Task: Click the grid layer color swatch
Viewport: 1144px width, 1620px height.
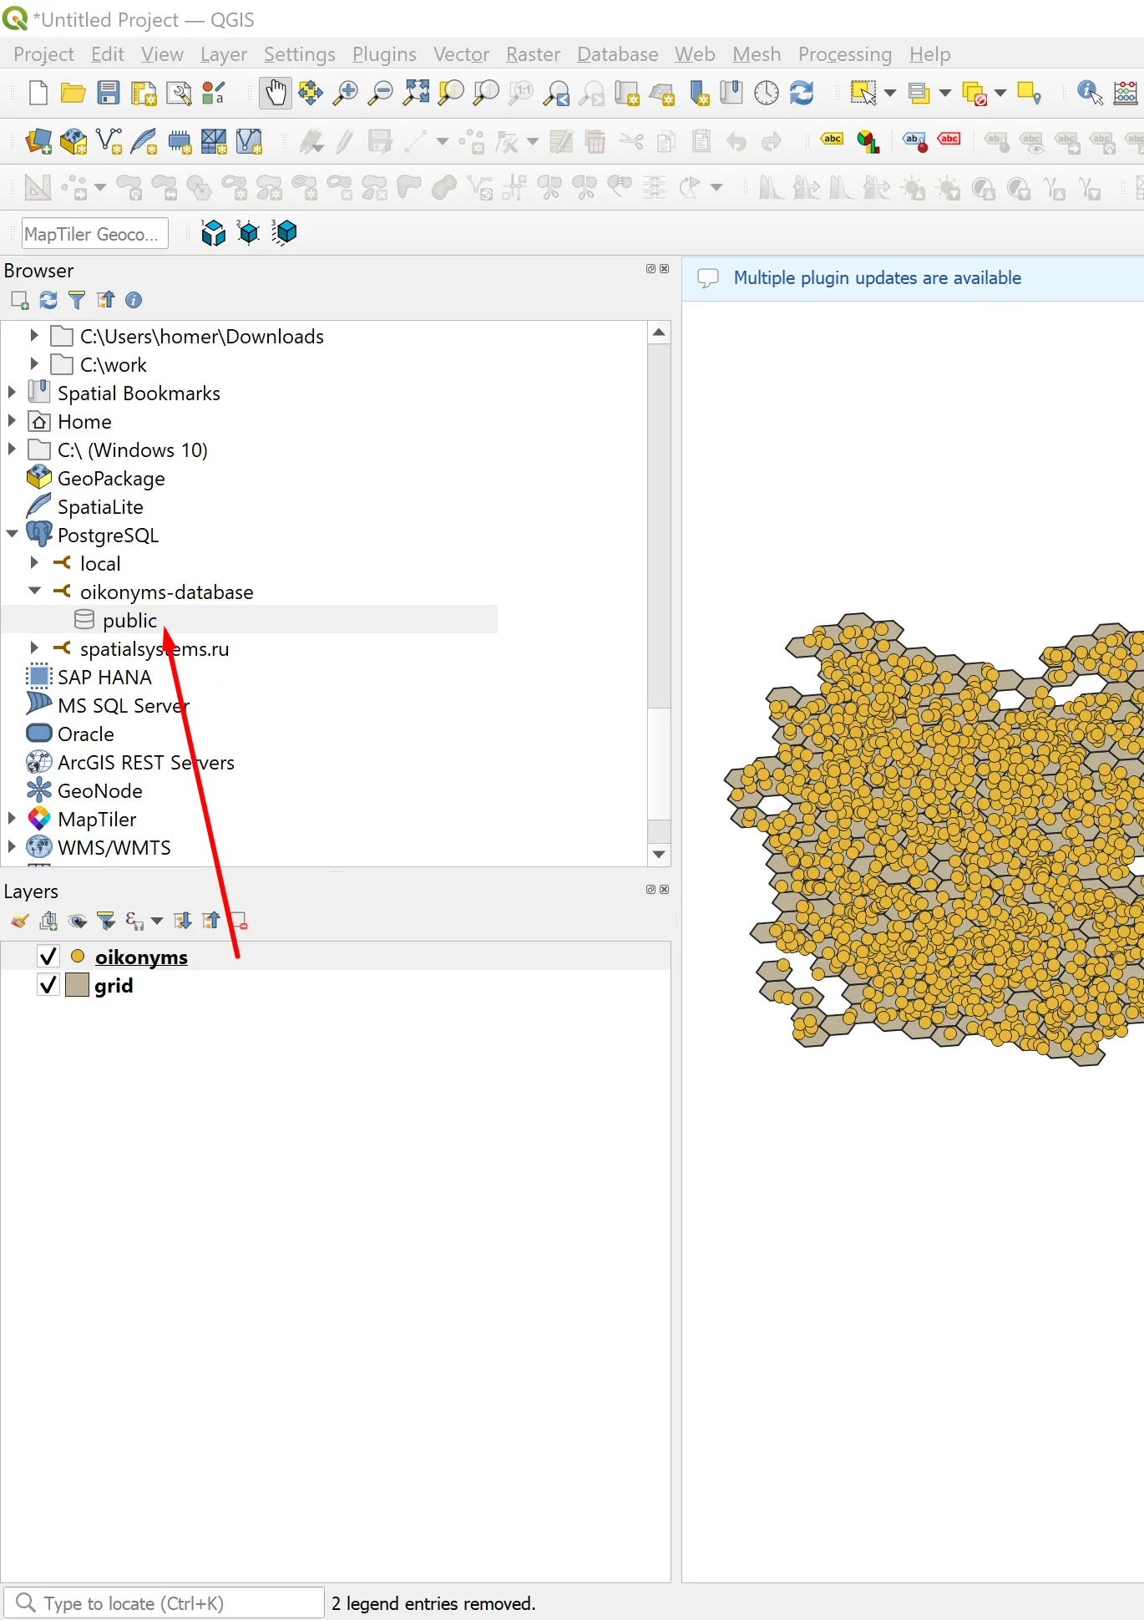Action: [x=77, y=985]
